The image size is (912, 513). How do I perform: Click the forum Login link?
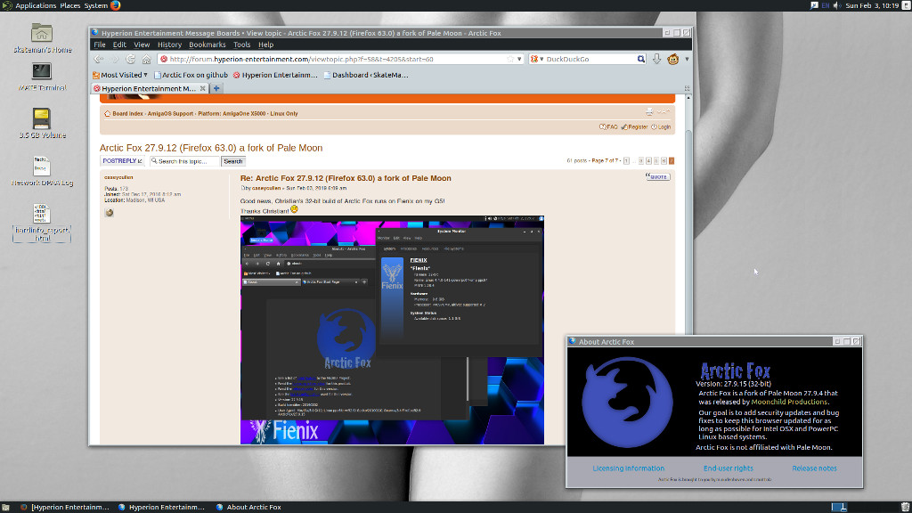[661, 126]
